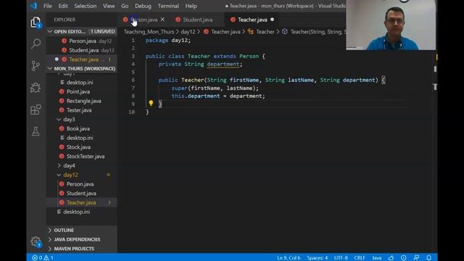Viewport: 464px width, 261px height.
Task: Open the Terminal menu
Action: click(168, 6)
